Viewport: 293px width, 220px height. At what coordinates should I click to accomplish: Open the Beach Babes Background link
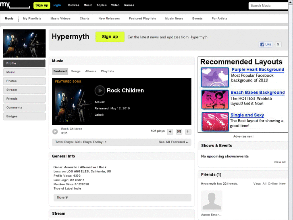point(258,92)
